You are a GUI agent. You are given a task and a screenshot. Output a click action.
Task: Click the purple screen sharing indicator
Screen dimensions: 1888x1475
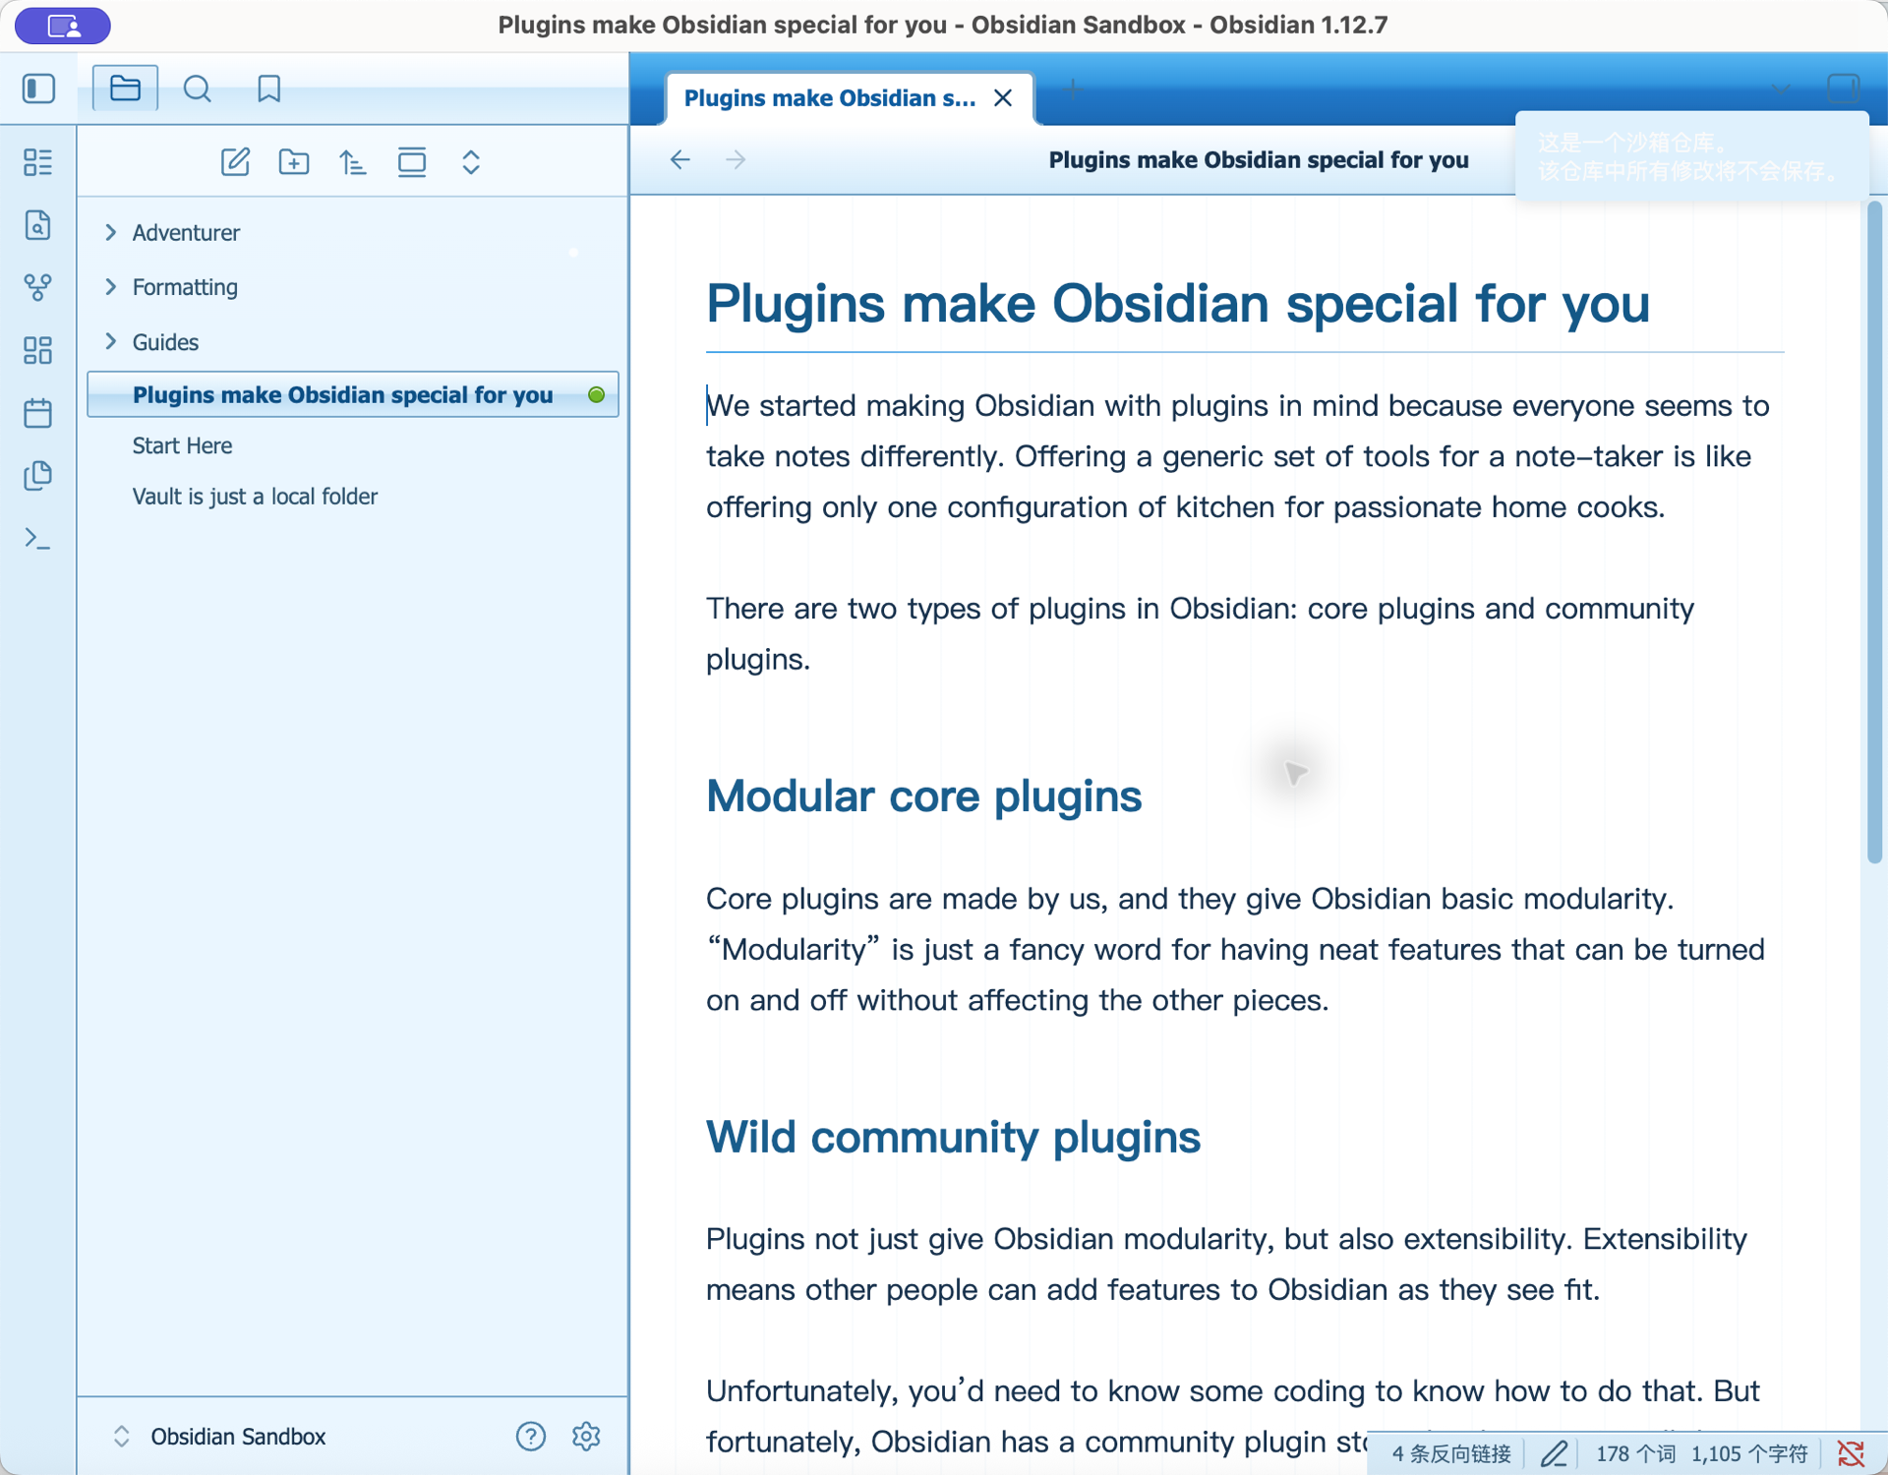[x=63, y=26]
